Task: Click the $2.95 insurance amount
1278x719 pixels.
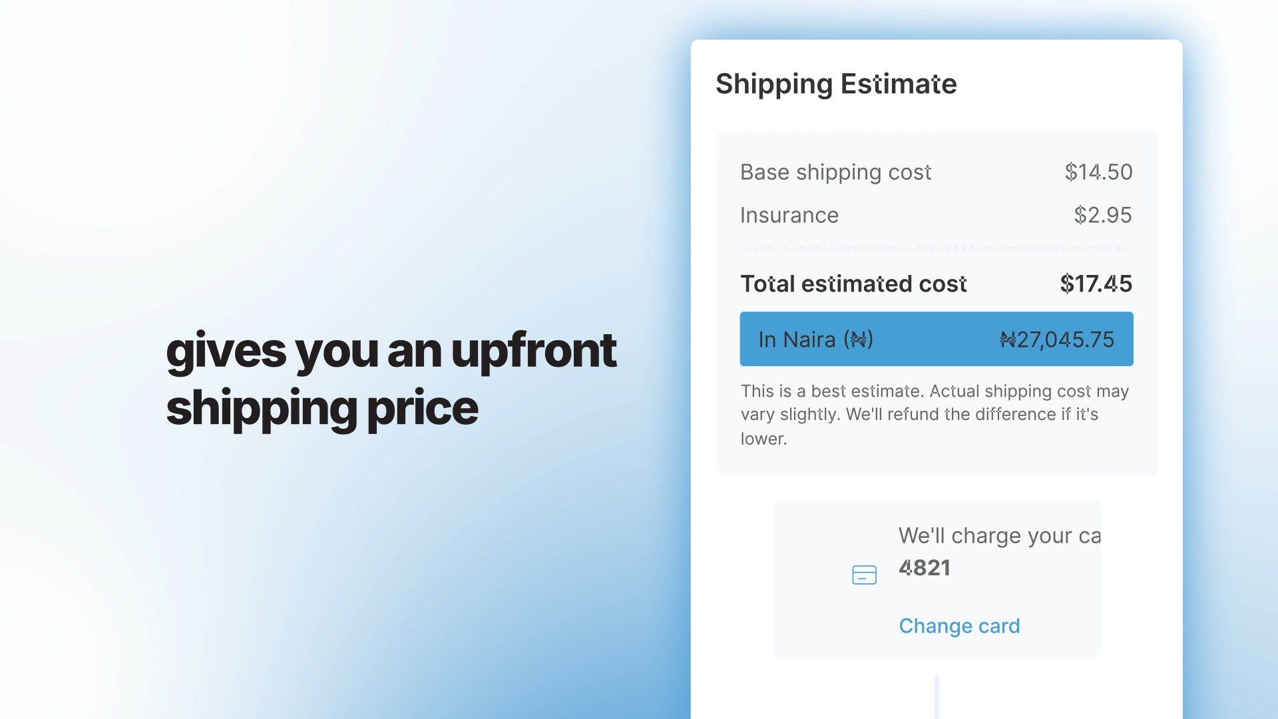Action: pyautogui.click(x=1102, y=215)
